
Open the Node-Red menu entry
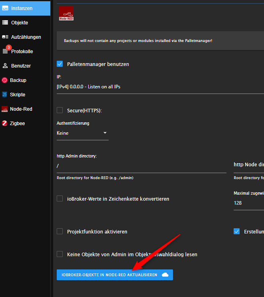coord(25,109)
